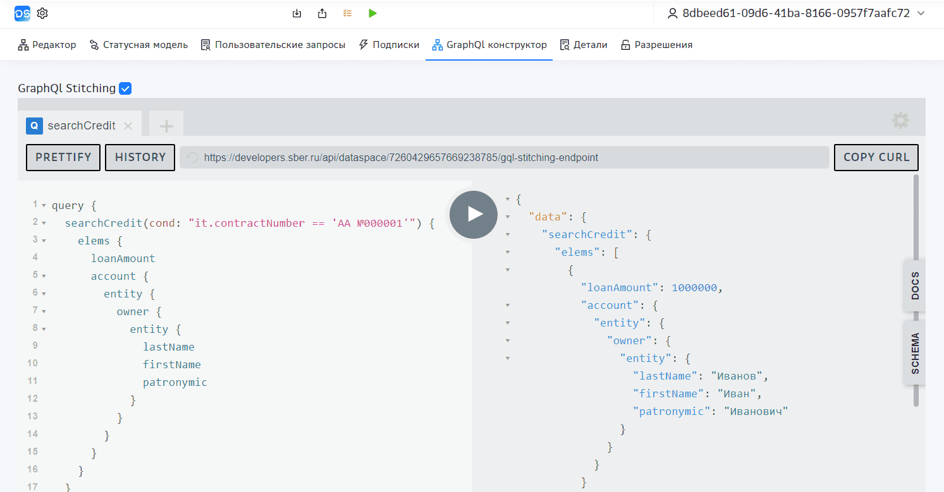Open the Разрешения tab
944x492 pixels.
pyautogui.click(x=656, y=45)
